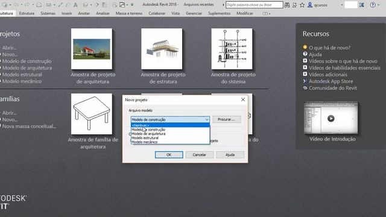Switch to the Anotar tab
The height and width of the screenshot is (217, 386).
pyautogui.click(x=84, y=13)
